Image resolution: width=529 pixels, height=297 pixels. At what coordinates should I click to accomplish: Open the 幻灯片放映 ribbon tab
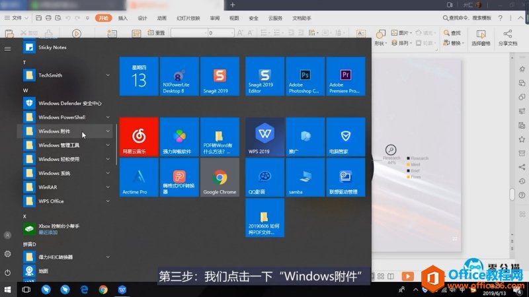tap(188, 18)
